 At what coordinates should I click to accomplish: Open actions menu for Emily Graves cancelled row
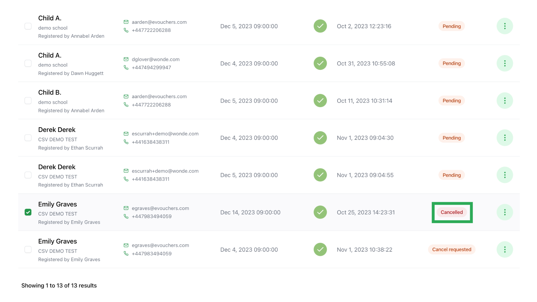tap(505, 212)
